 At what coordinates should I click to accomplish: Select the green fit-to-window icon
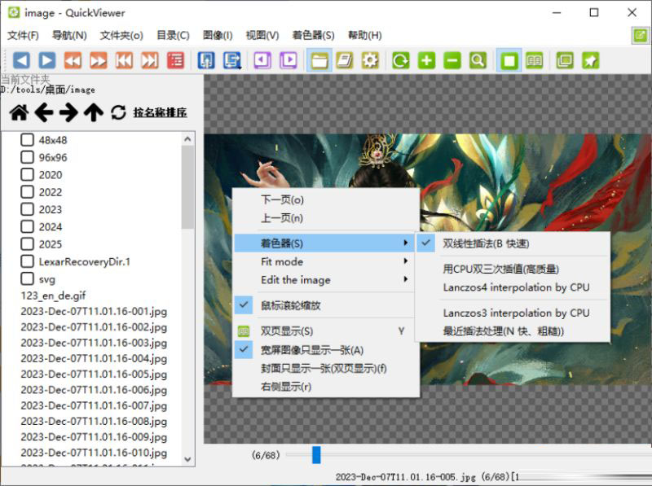tap(509, 60)
